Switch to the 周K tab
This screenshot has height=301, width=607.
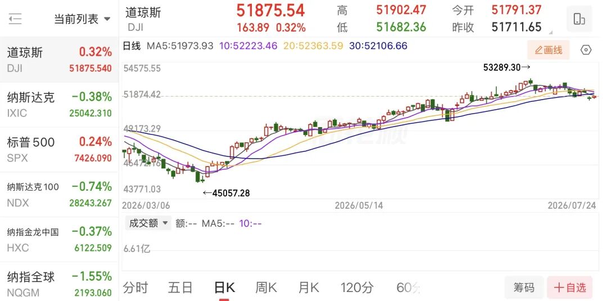pos(266,287)
